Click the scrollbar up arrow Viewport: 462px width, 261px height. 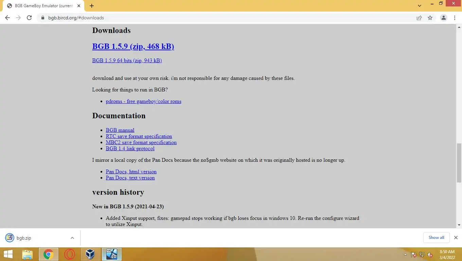point(459,27)
